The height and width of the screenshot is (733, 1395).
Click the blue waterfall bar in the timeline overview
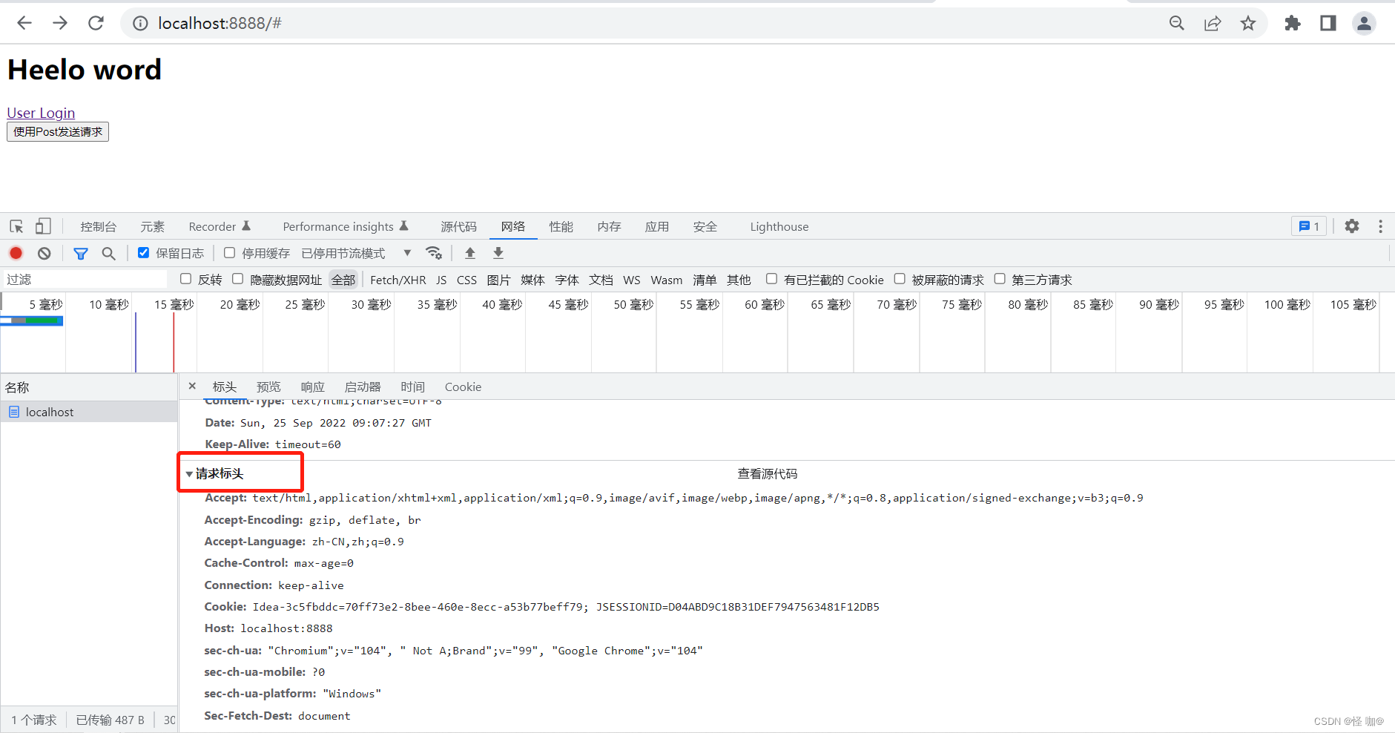(x=32, y=321)
